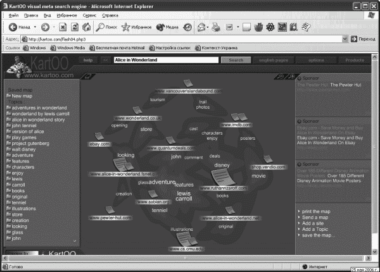Click the Forward arrow icon
380x272 pixels.
pyautogui.click(x=45, y=27)
